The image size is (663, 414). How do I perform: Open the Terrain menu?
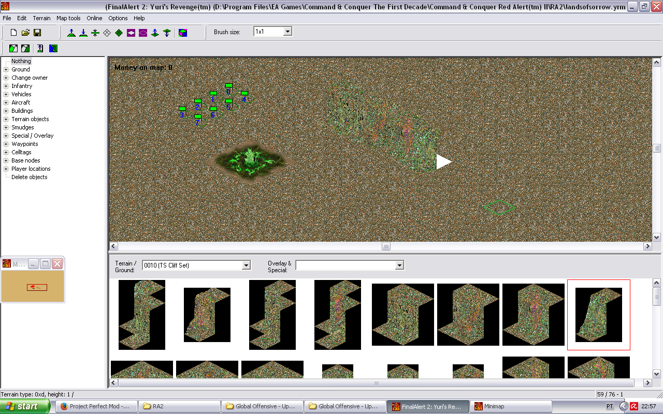[x=41, y=18]
